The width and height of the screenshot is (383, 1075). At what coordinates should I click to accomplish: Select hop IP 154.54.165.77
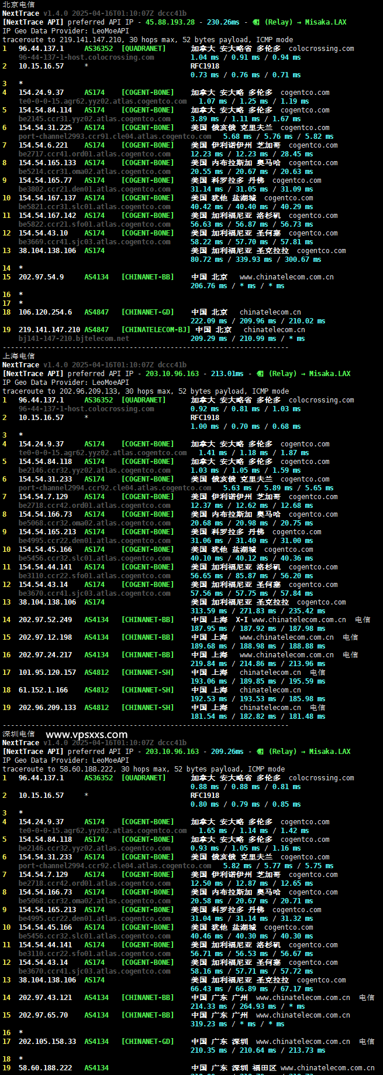click(46, 180)
